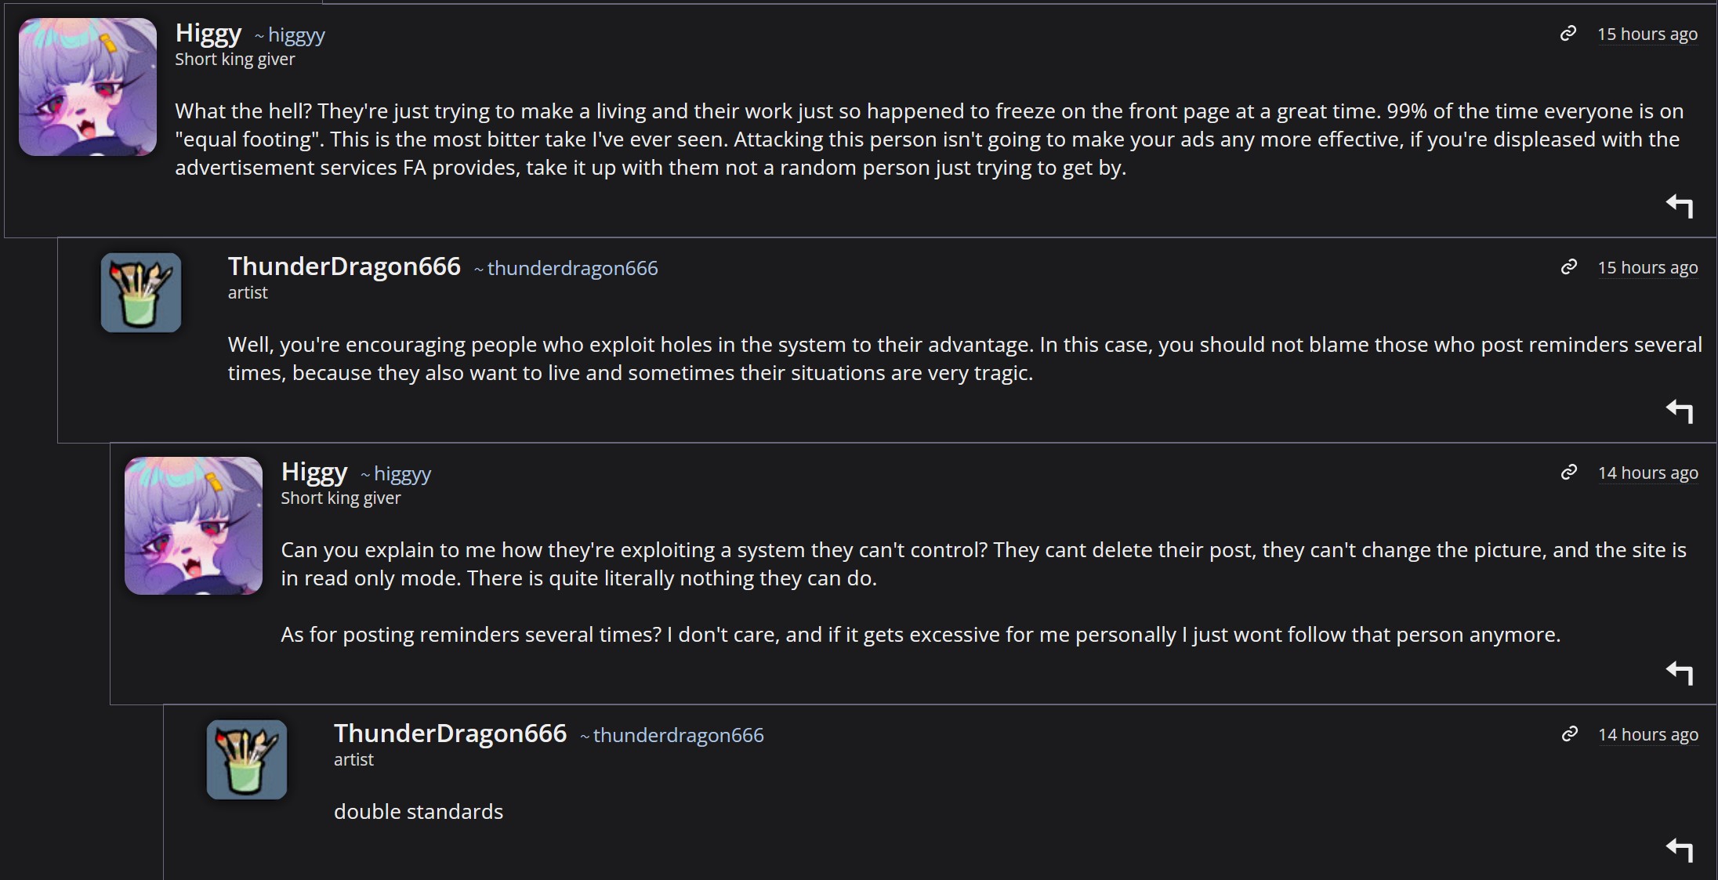The height and width of the screenshot is (880, 1718).
Task: Reply to Higgy's comment about read only mode
Action: [x=1679, y=673]
